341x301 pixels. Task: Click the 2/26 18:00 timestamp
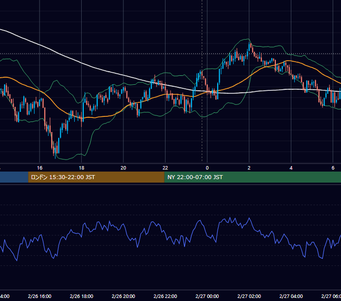82,296
